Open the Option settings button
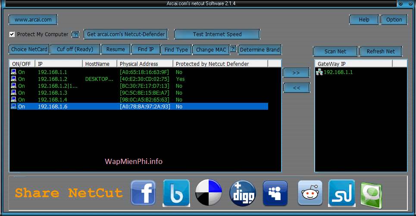The height and width of the screenshot is (216, 416). [394, 20]
